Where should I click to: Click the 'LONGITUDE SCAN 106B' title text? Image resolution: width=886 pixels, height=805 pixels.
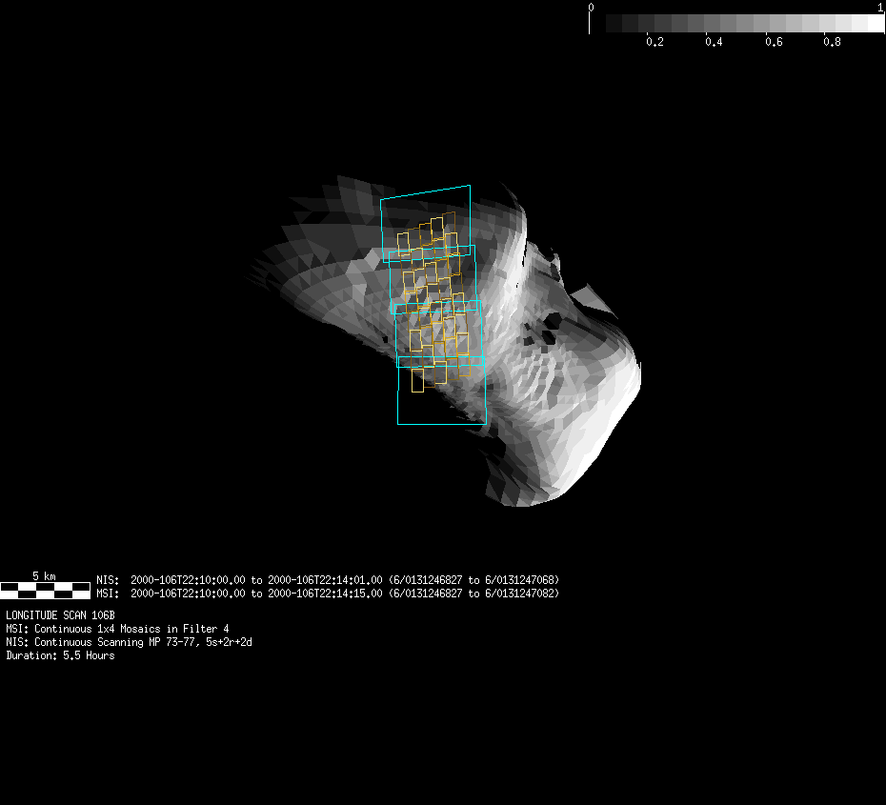(60, 615)
